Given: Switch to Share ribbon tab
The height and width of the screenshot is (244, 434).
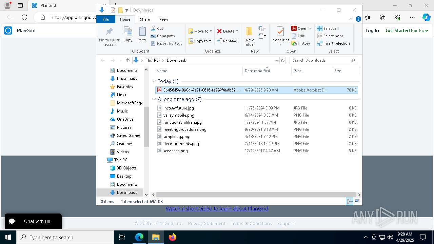Looking at the screenshot, I should click(x=145, y=19).
